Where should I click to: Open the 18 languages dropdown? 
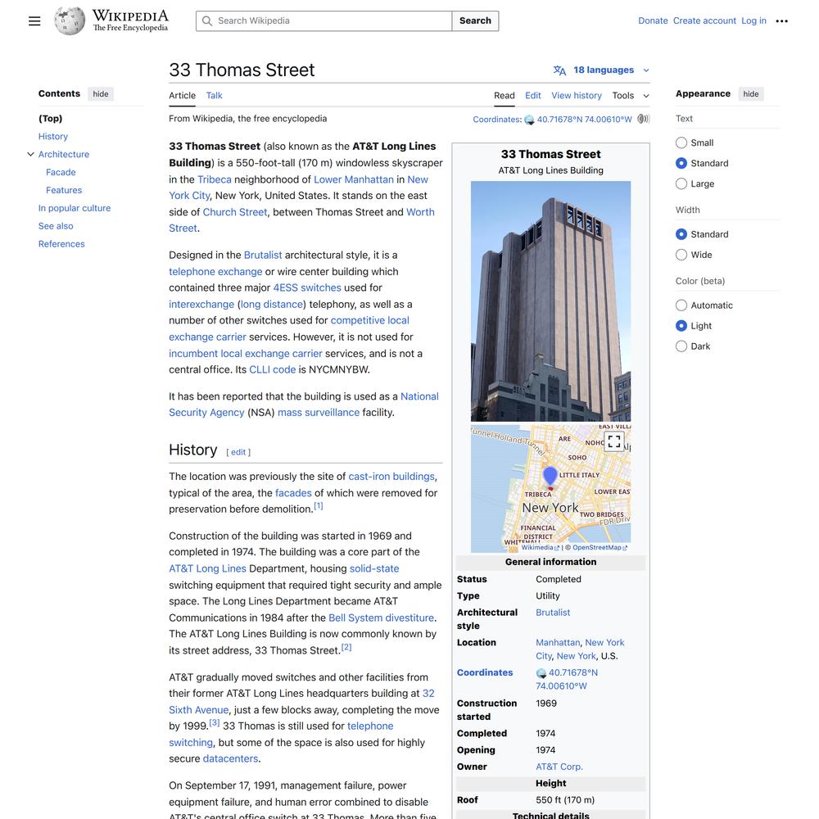(602, 70)
